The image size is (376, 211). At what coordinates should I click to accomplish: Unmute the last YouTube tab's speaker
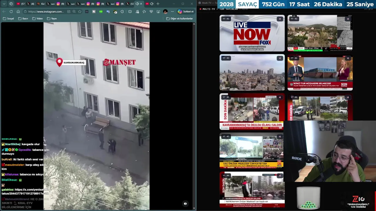(152, 4)
